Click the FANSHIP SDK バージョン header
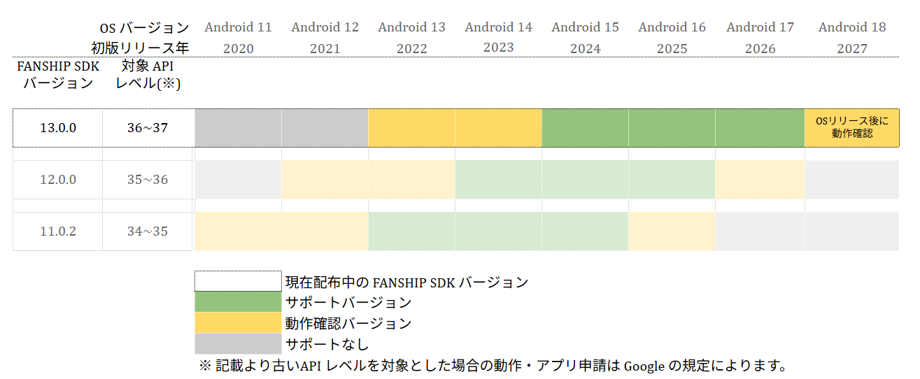Image resolution: width=920 pixels, height=379 pixels. pyautogui.click(x=58, y=75)
